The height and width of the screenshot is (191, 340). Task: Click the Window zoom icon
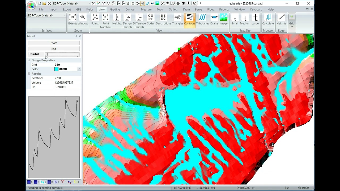[x=83, y=19]
